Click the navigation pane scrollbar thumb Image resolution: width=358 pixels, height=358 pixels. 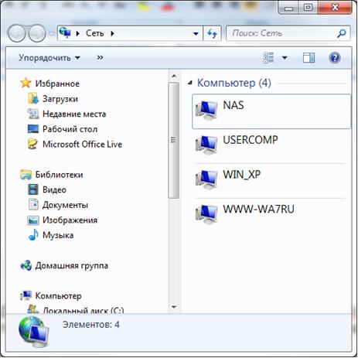(174, 141)
